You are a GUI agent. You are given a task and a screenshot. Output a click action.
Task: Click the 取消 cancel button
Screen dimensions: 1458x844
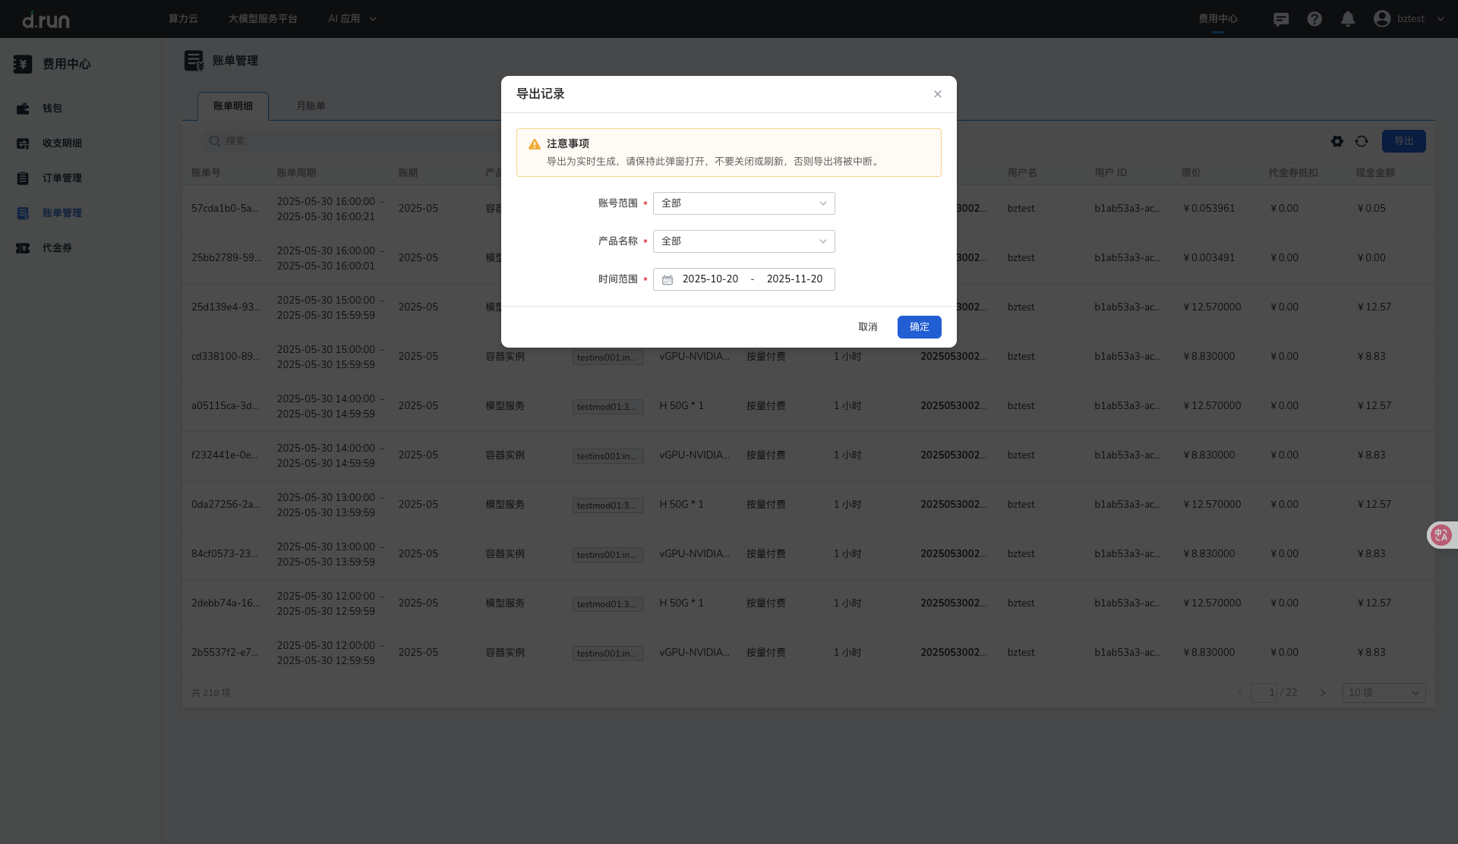(867, 327)
